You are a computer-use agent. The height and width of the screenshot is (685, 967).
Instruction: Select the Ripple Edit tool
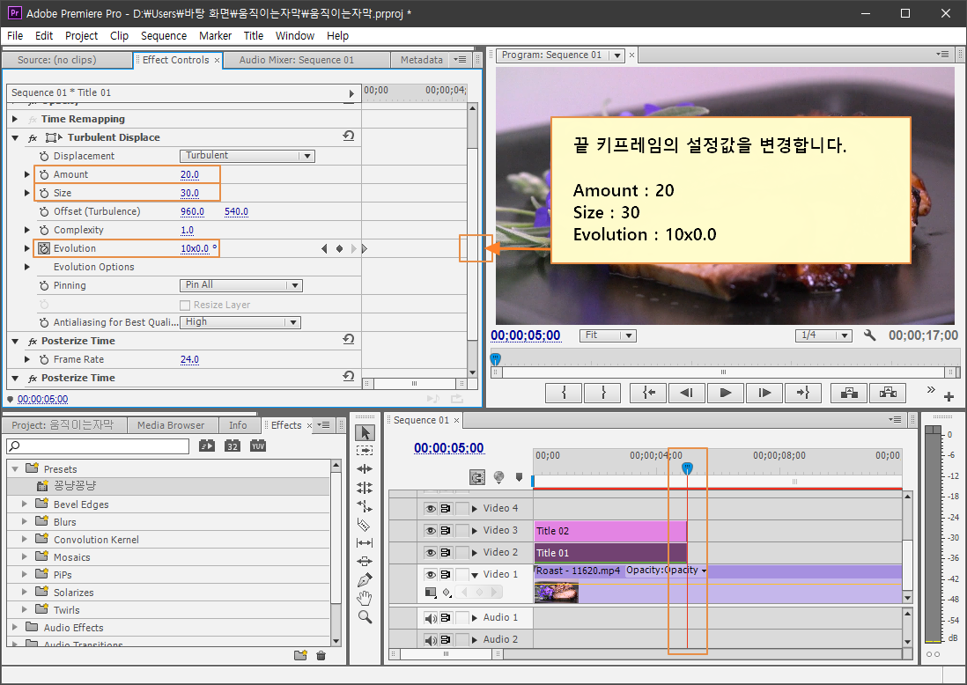point(365,469)
